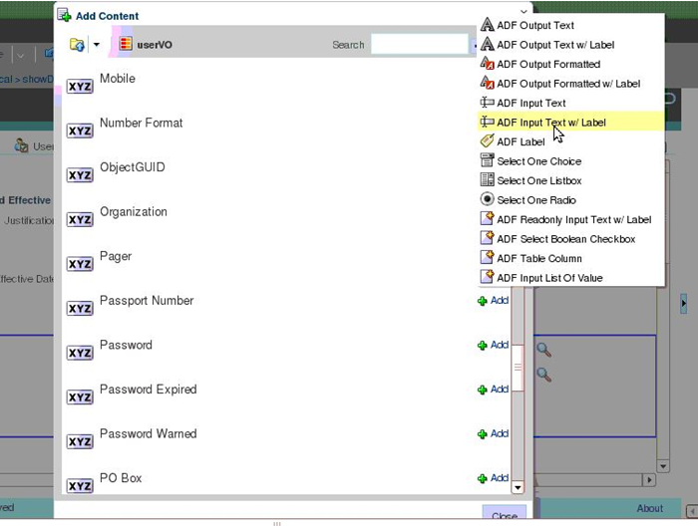
Task: Click the ObjectGUID XYZ icon
Action: click(80, 175)
